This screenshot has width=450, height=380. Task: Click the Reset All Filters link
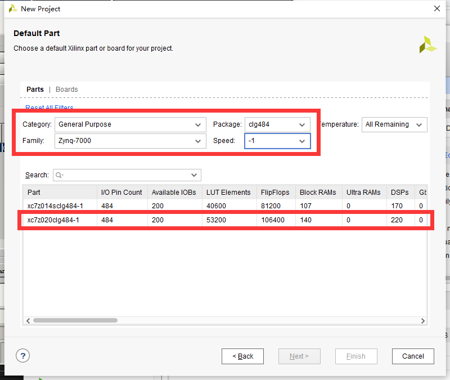[x=49, y=108]
